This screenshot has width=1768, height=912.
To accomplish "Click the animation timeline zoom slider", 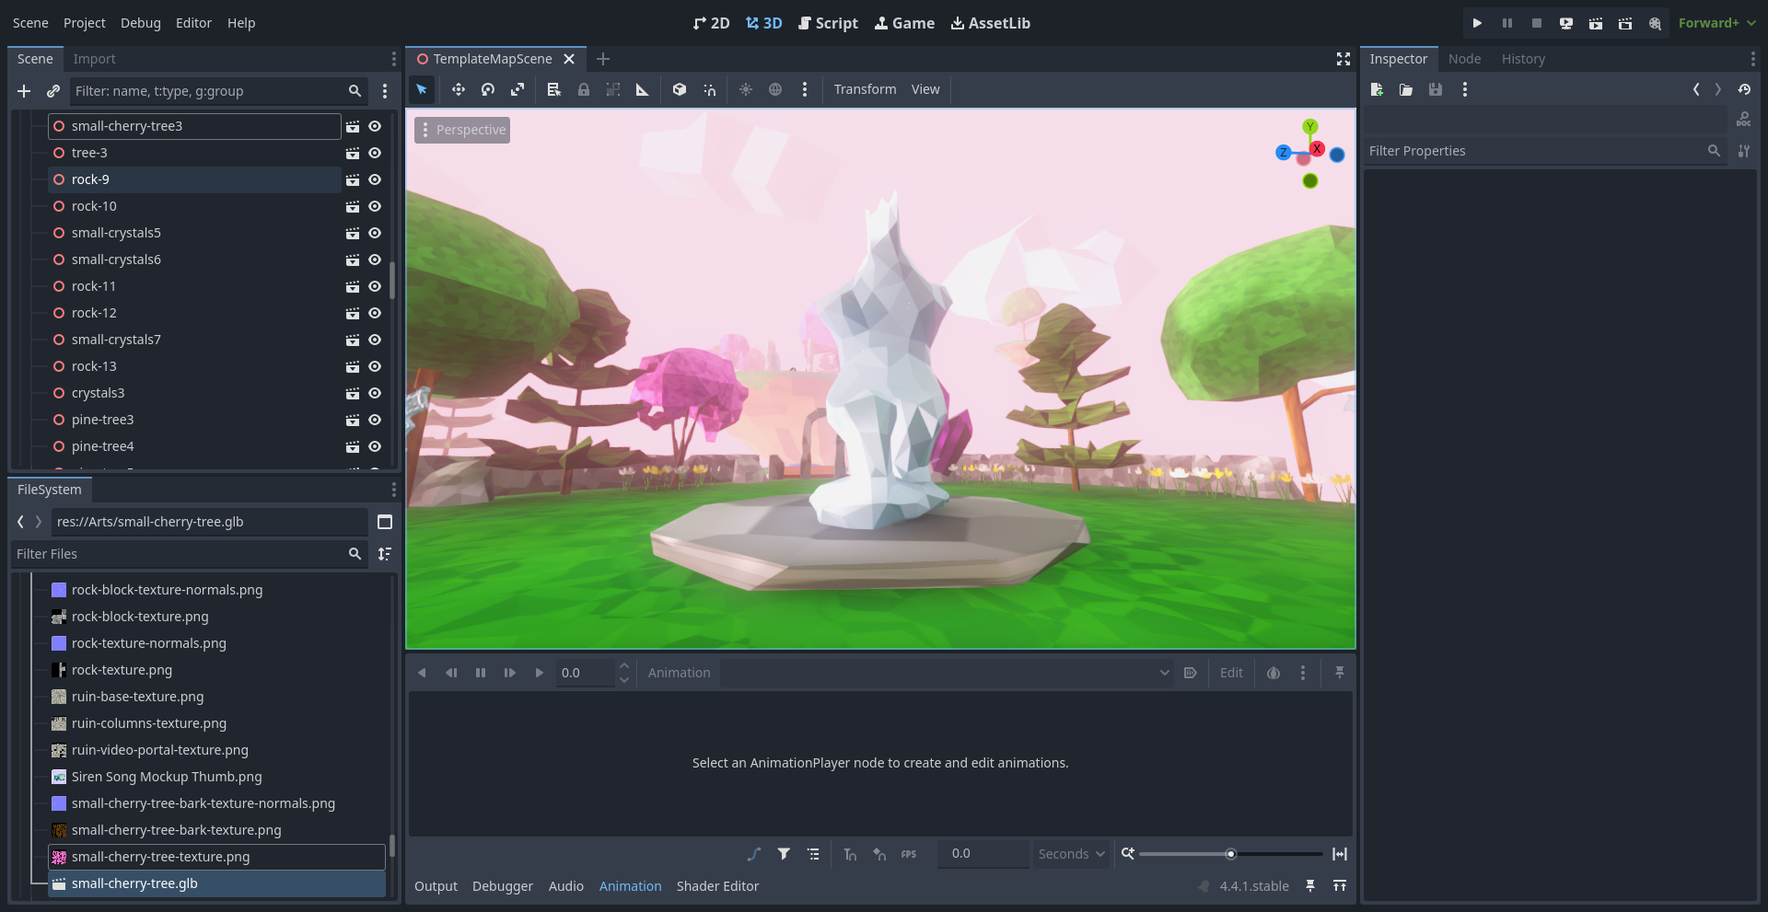I will coord(1230,854).
